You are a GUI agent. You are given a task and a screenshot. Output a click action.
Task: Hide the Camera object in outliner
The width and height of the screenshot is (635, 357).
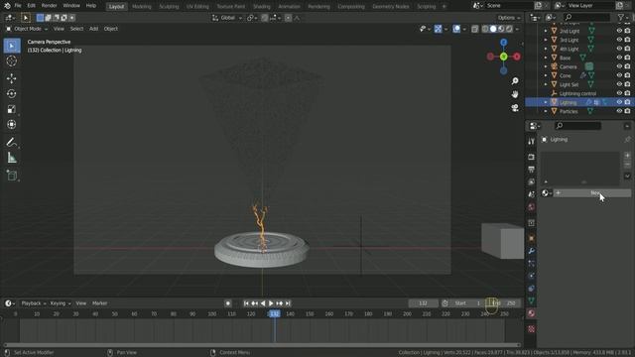point(619,66)
